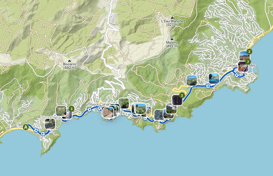
Task: View the hillside town photo near Cavalaire
Action: click(x=192, y=80)
